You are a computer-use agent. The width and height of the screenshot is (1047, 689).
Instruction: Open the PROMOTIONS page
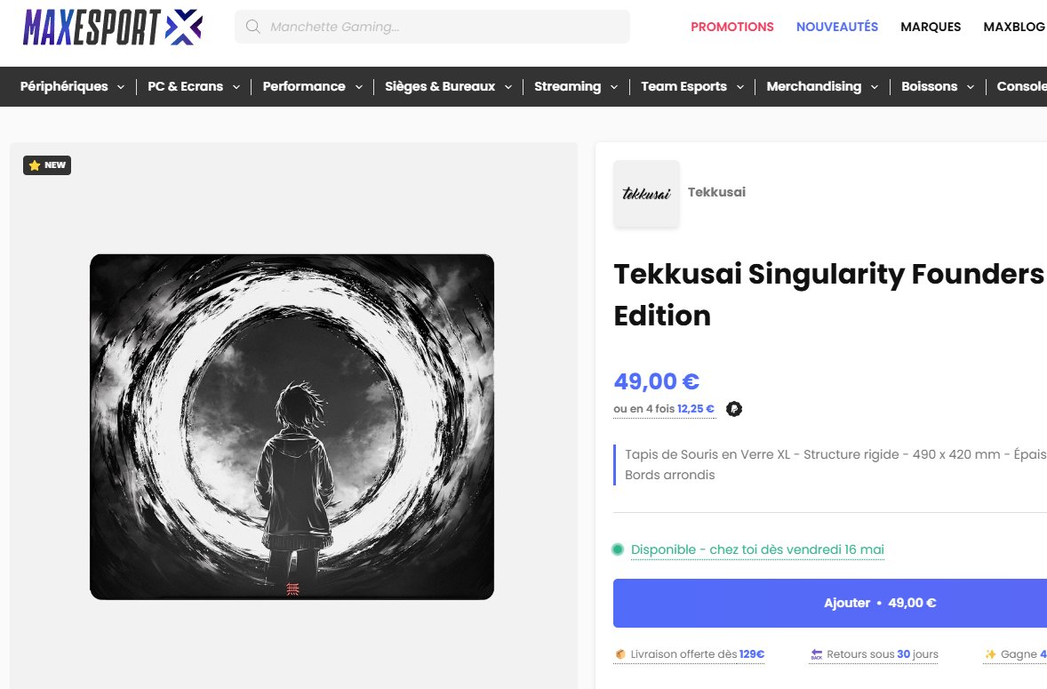click(731, 27)
